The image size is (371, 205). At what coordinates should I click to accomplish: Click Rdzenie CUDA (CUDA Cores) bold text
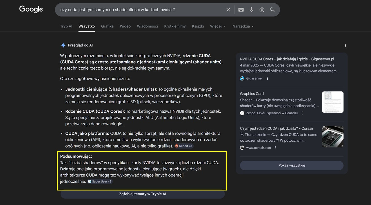[x=95, y=111]
